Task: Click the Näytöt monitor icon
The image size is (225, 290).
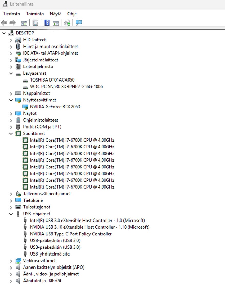Action: (18, 113)
